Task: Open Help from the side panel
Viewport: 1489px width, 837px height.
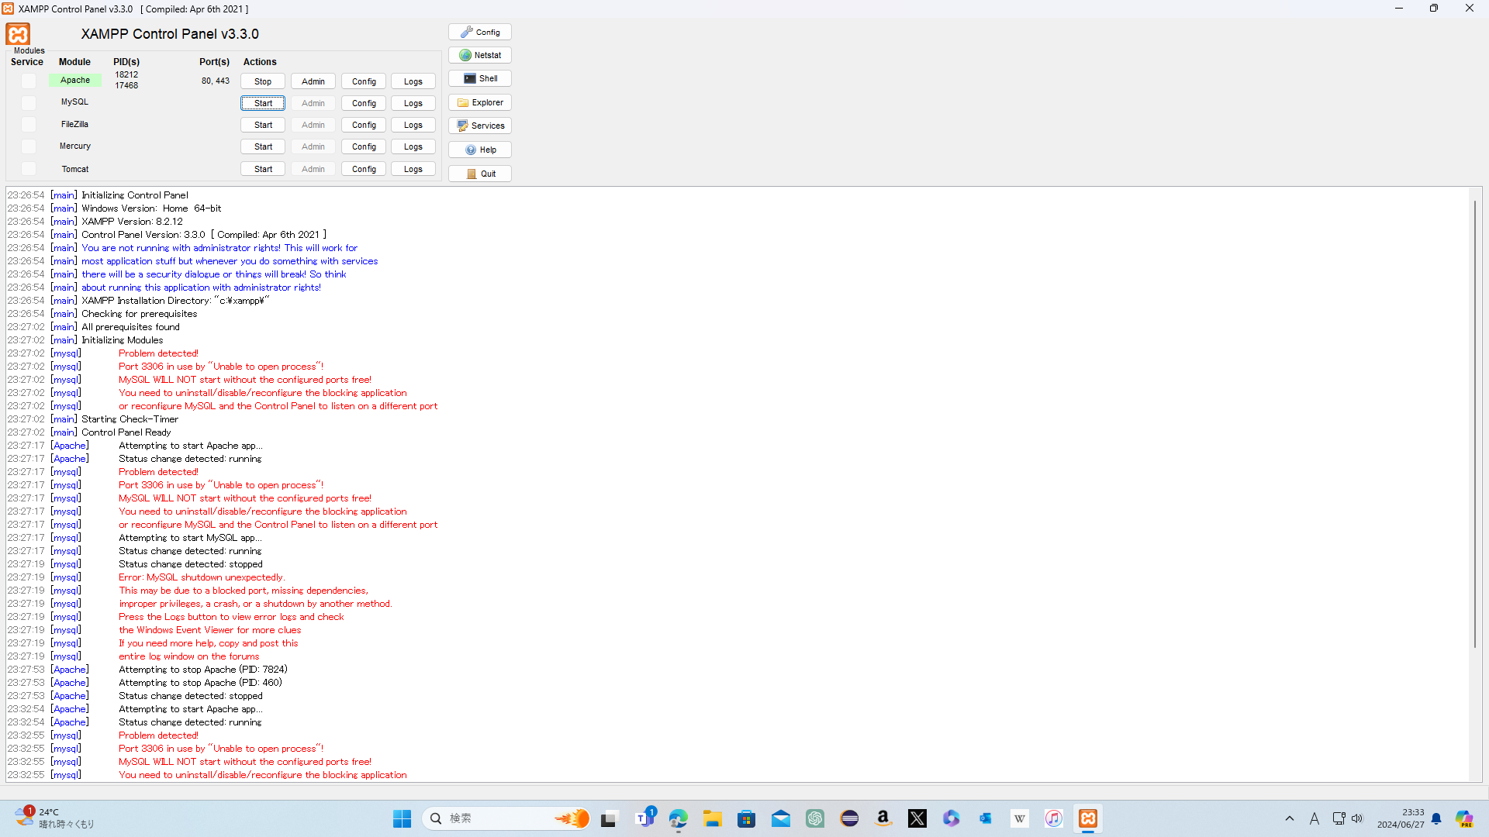Action: [x=479, y=150]
